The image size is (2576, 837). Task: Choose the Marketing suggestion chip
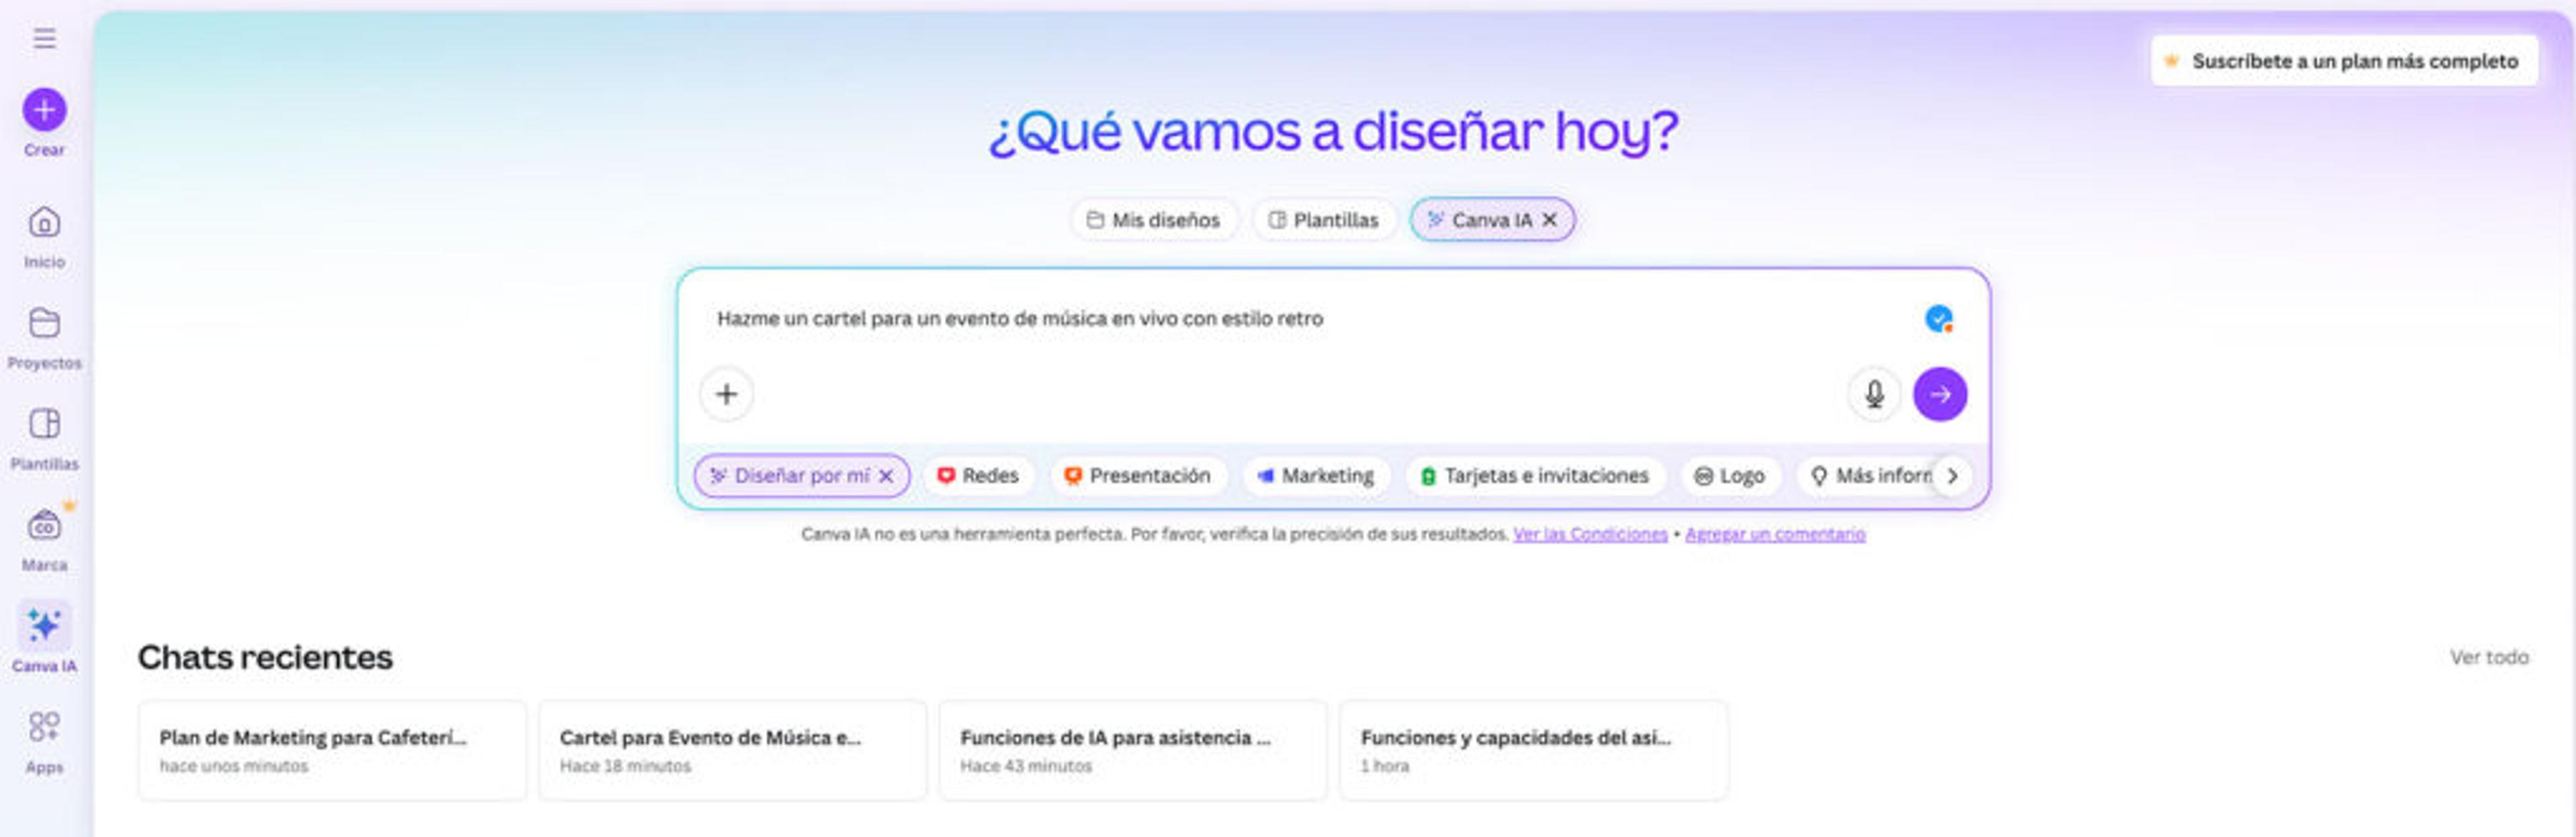click(1315, 476)
